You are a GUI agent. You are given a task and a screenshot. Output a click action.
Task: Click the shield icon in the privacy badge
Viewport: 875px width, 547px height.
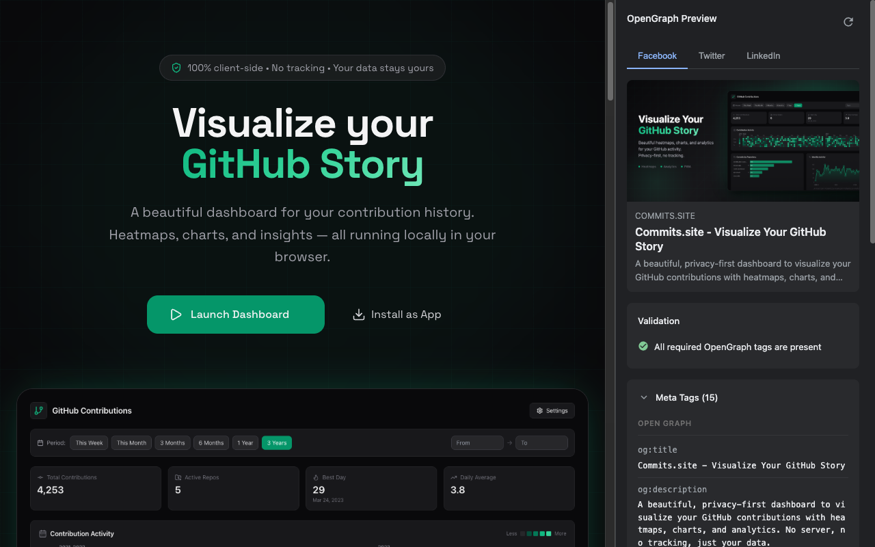176,68
